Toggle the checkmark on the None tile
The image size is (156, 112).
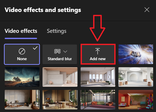(35, 48)
